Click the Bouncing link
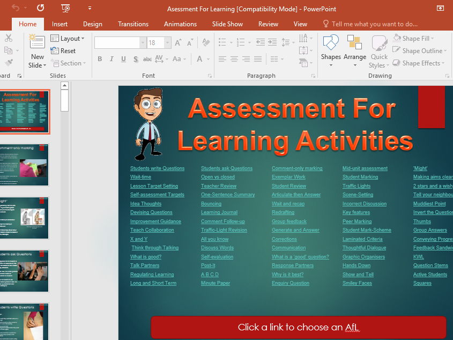This screenshot has width=453, height=340. pyautogui.click(x=211, y=204)
